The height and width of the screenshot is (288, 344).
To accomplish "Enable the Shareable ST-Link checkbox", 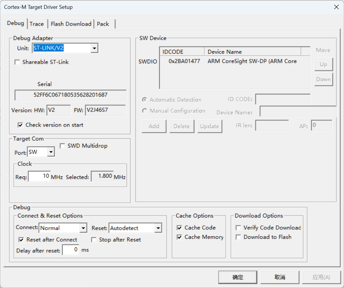I will click(17, 62).
